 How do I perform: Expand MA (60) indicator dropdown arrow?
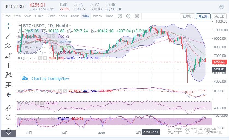(x=45, y=53)
